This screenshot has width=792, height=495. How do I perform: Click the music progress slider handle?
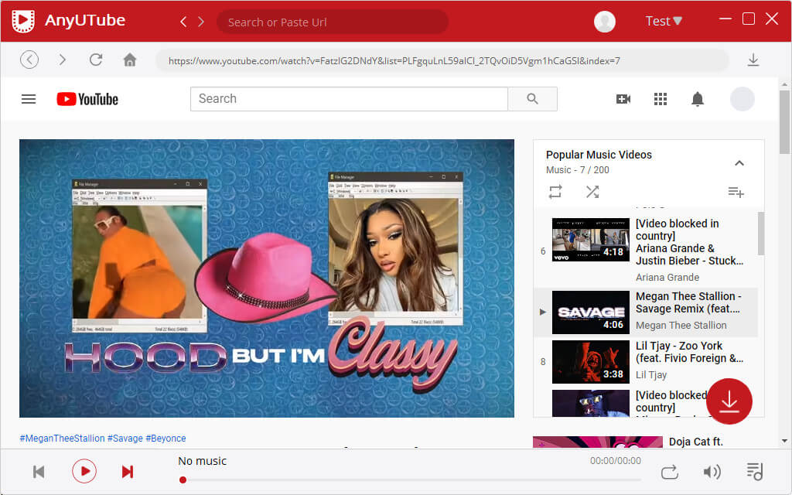183,480
